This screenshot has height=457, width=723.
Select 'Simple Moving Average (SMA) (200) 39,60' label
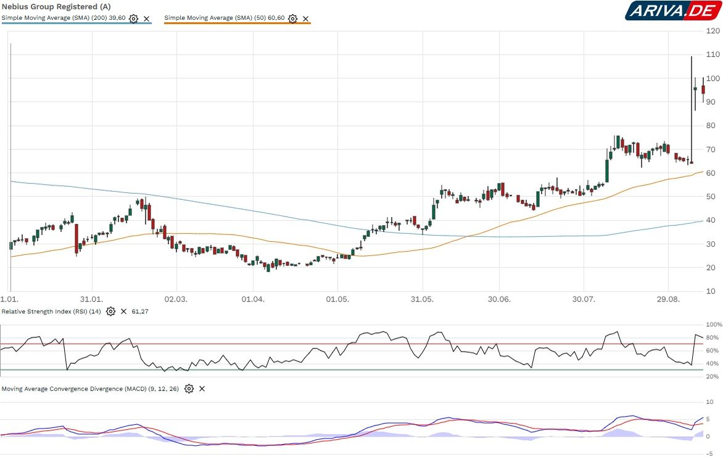(64, 18)
